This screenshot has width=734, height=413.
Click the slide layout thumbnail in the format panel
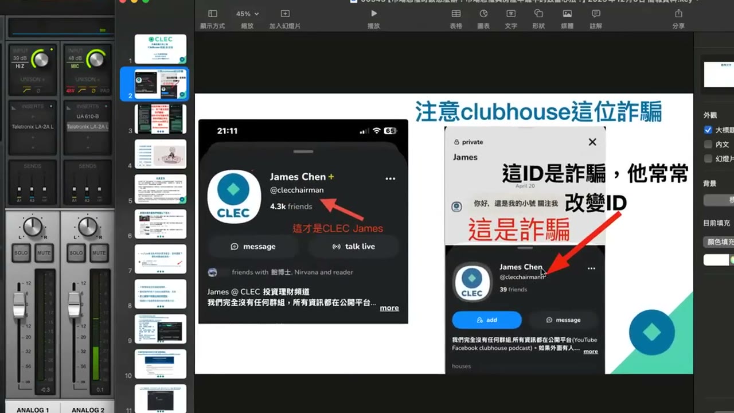tap(719, 75)
